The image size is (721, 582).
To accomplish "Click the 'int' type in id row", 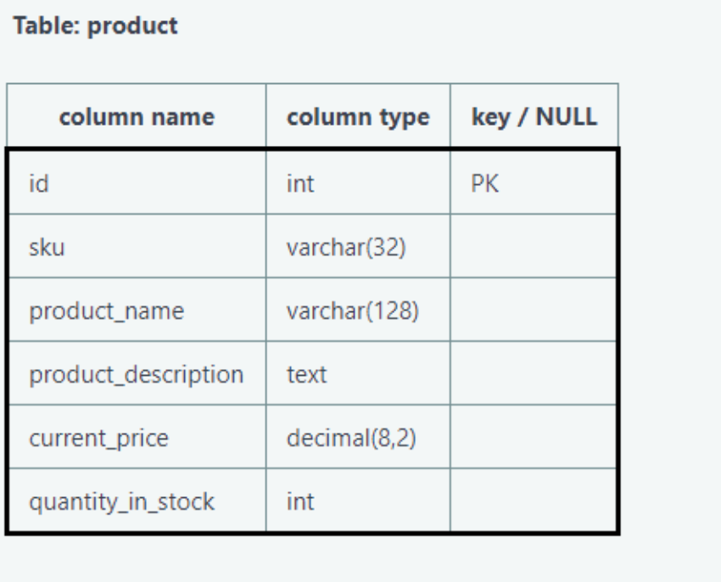I will [358, 182].
